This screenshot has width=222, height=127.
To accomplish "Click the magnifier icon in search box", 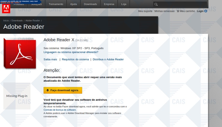I will pyautogui.click(x=156, y=4).
